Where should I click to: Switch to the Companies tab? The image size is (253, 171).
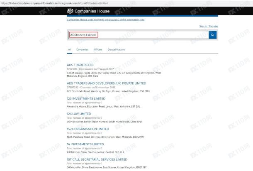coord(83,49)
